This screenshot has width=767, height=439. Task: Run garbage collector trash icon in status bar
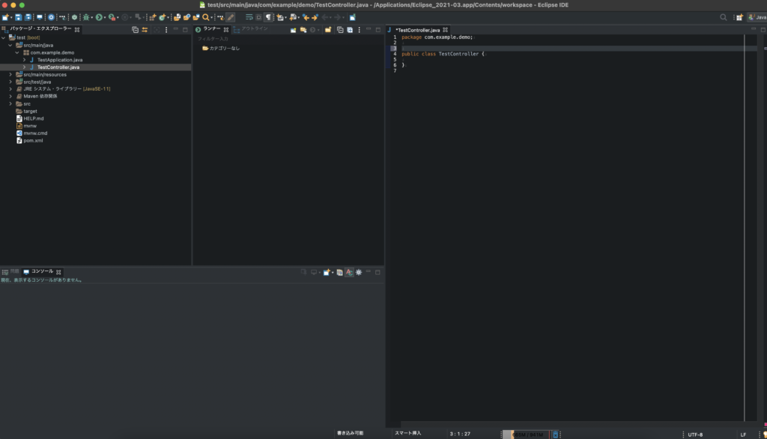tap(555, 435)
